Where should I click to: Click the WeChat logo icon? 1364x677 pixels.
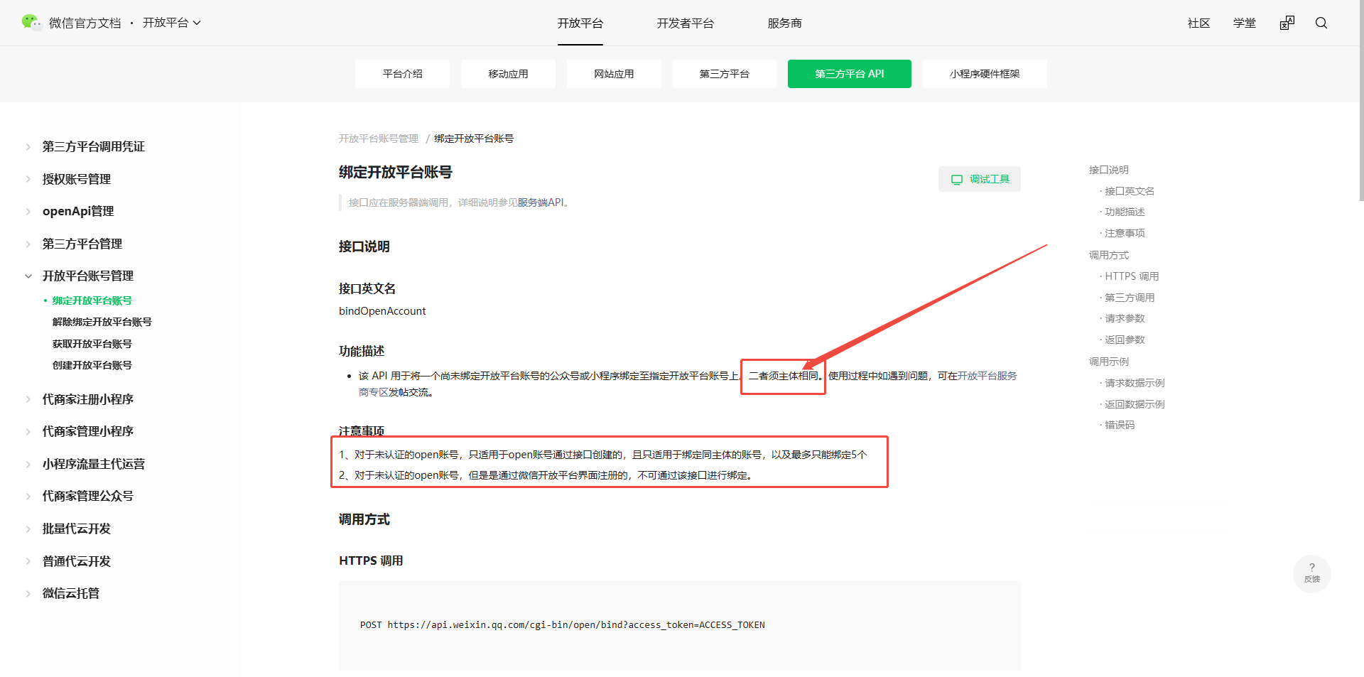point(31,23)
